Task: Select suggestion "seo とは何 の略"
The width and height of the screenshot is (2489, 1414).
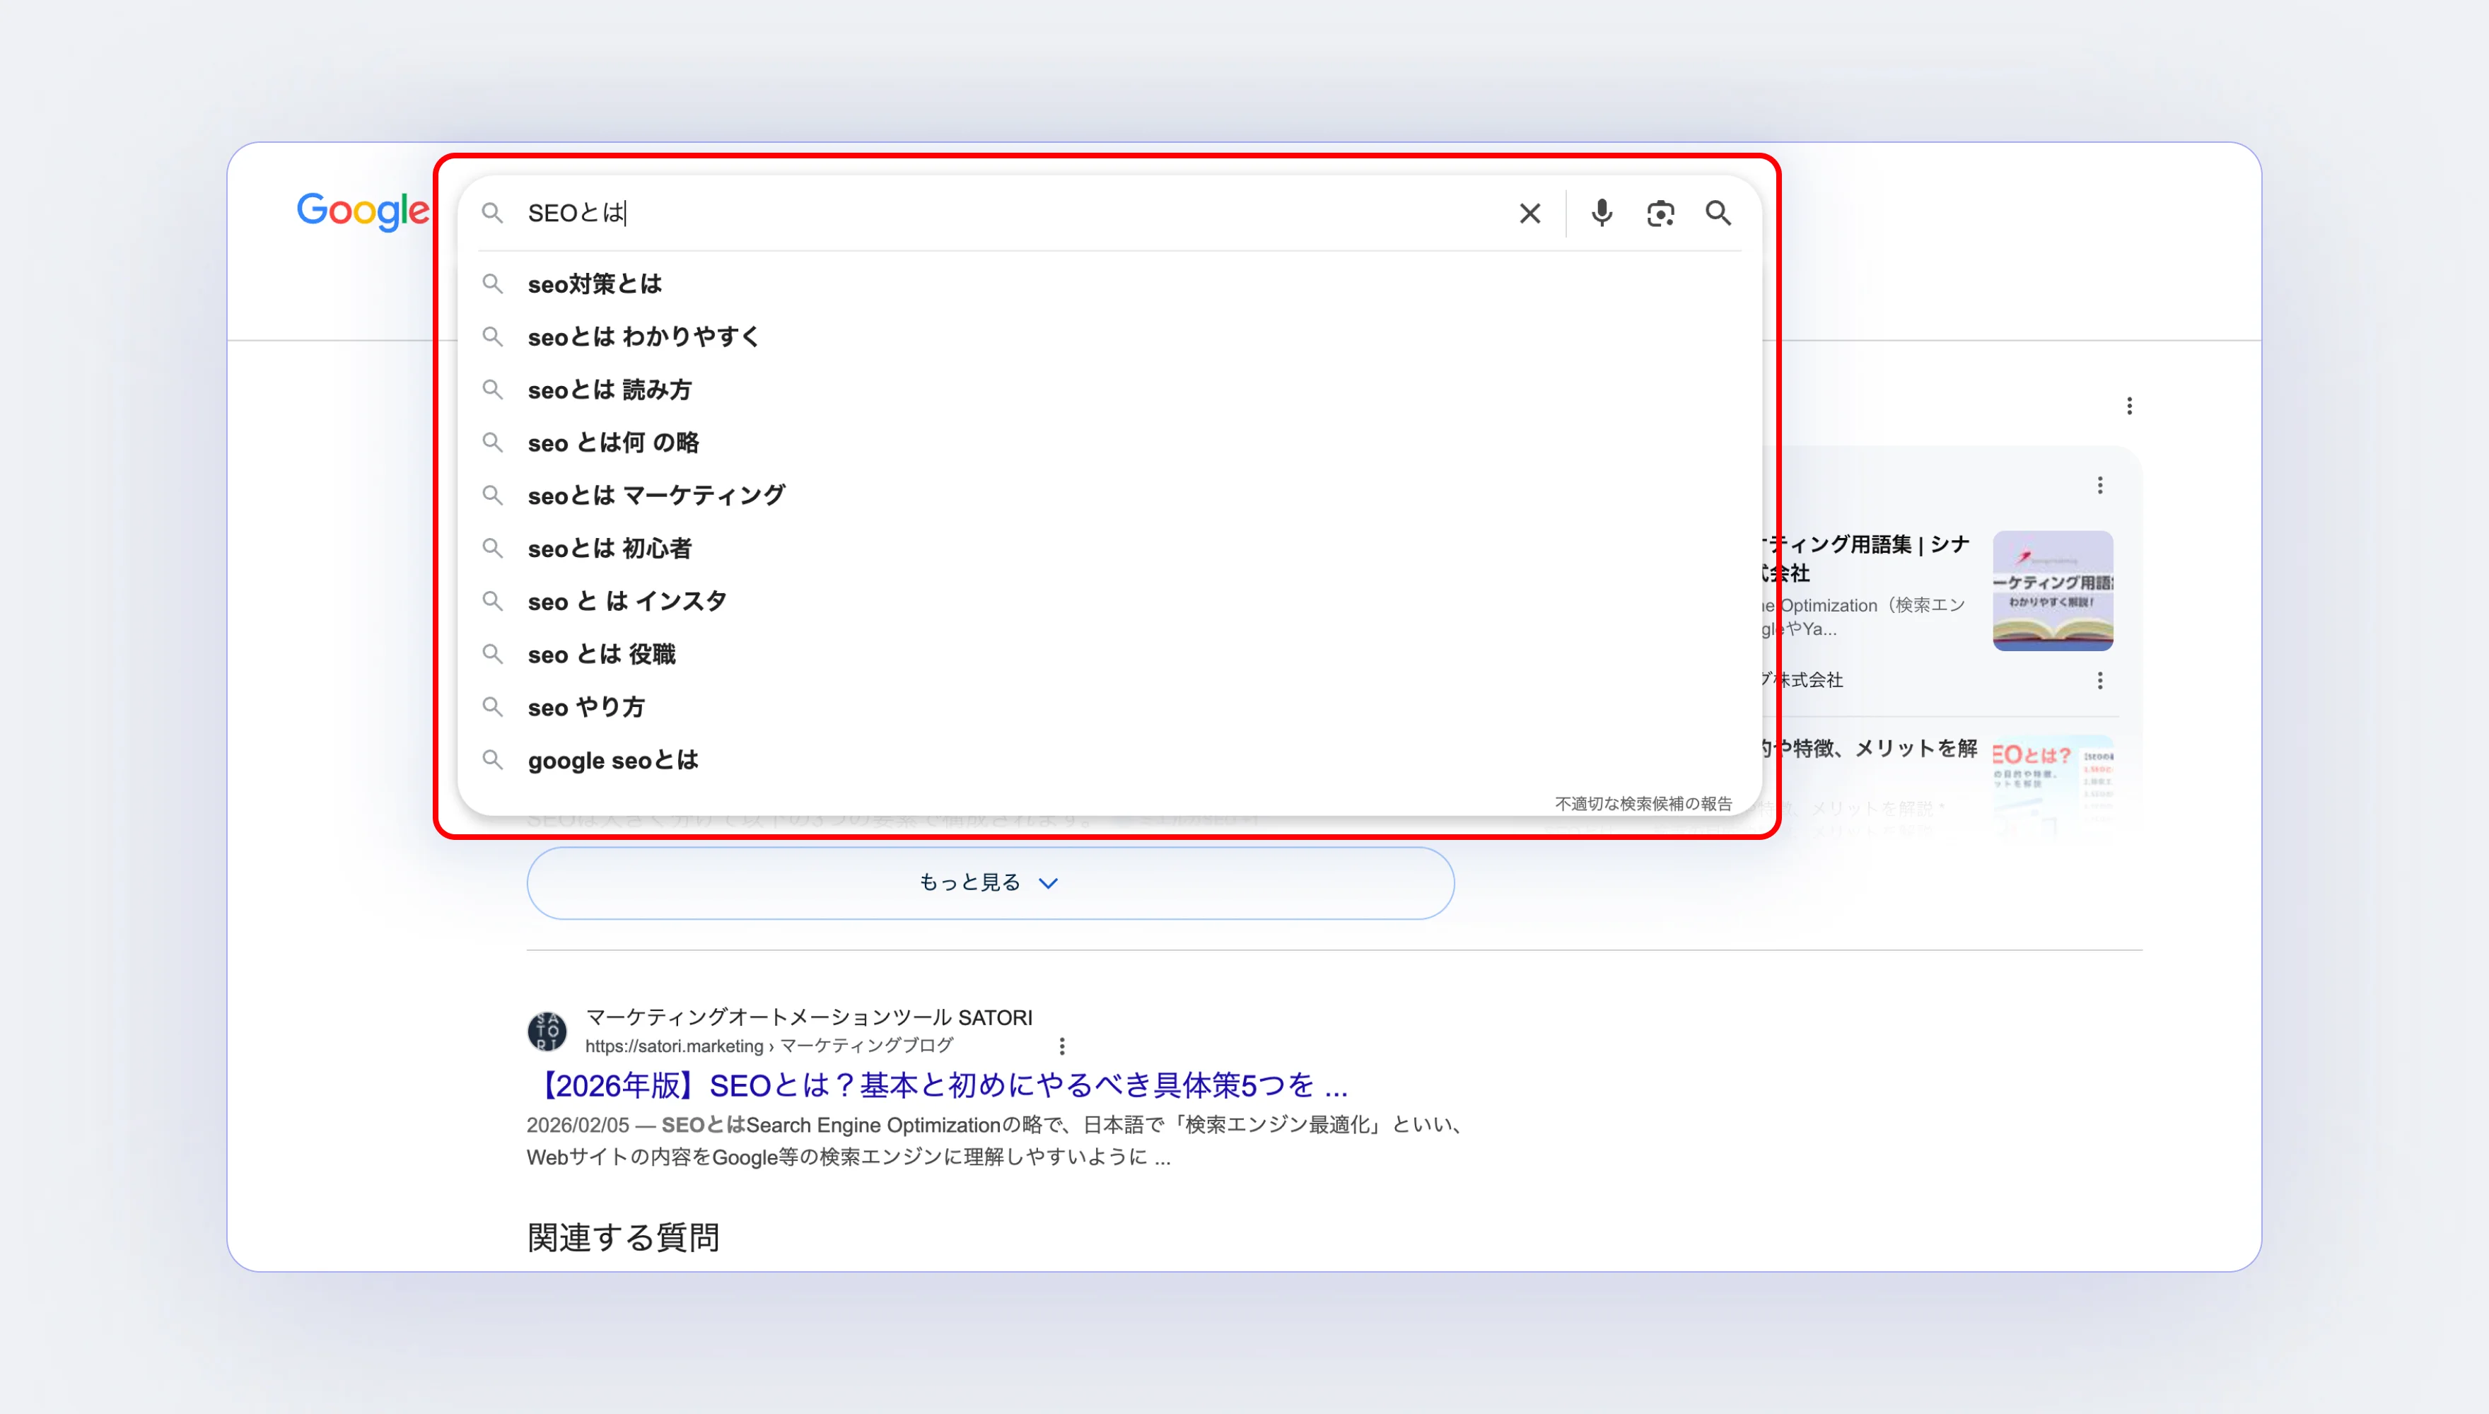Action: click(x=1109, y=442)
